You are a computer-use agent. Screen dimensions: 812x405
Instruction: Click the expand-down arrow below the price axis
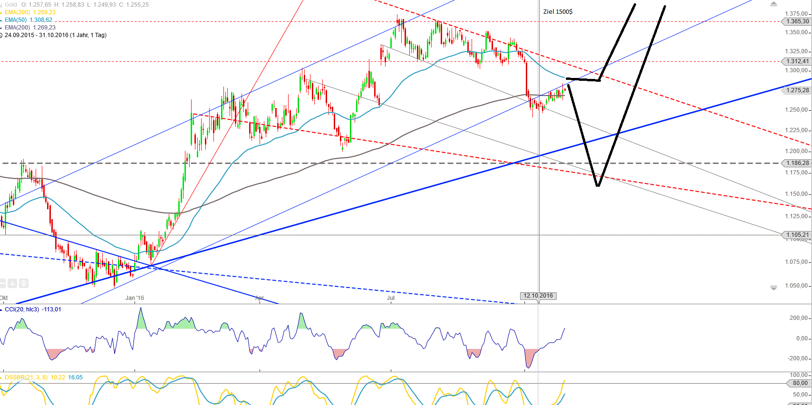773,288
